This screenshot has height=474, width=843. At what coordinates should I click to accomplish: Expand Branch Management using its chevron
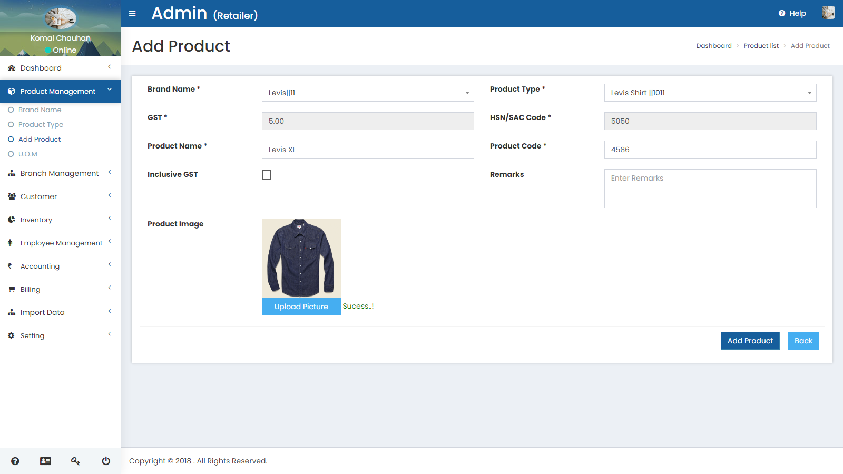[110, 172]
